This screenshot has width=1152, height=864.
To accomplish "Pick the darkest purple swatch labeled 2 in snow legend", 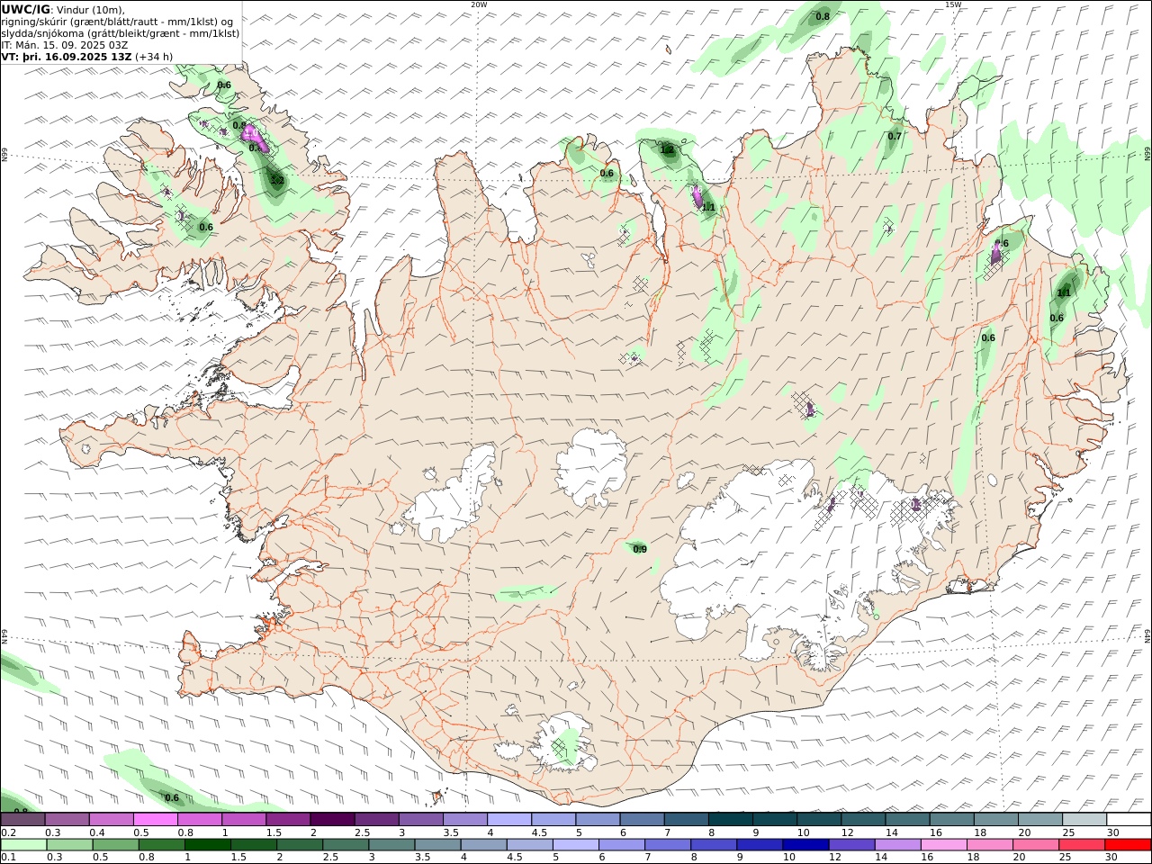I will 332,820.
